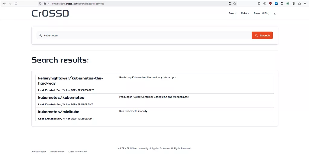
Task: Show the browser extensions puzzle menu
Action: [299, 4]
